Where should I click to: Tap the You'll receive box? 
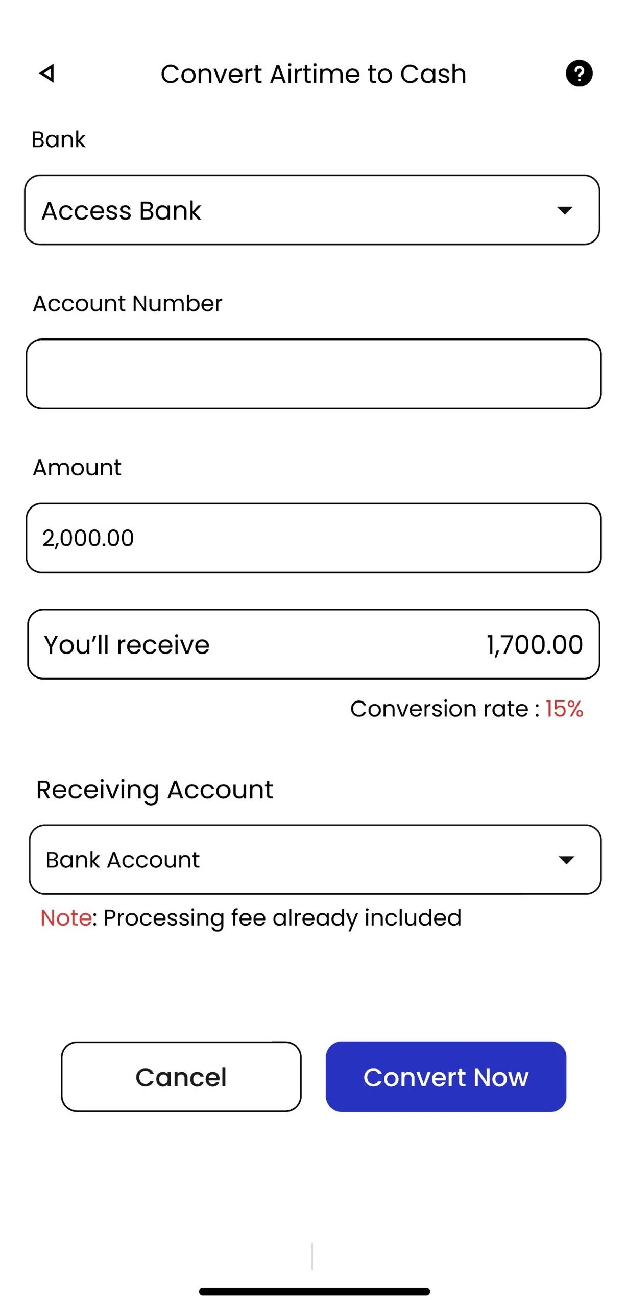[314, 644]
